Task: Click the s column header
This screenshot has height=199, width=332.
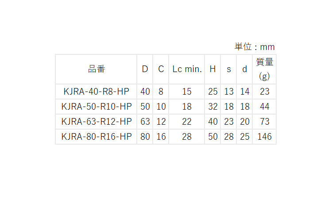Action: coord(229,69)
